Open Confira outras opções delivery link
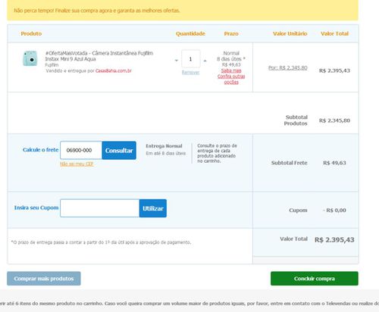 [x=231, y=79]
